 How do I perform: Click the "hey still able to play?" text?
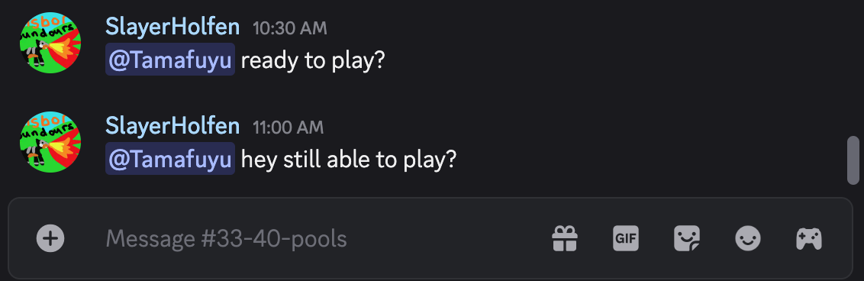[350, 160]
